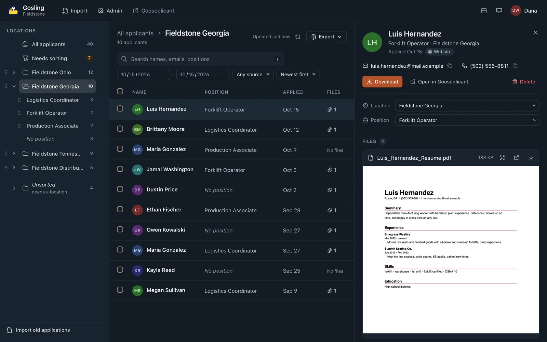Open the Admin menu item
This screenshot has width=547, height=342.
tap(110, 11)
